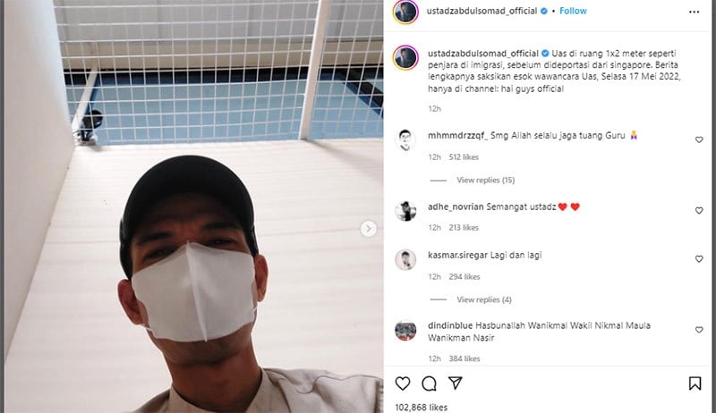Image resolution: width=716 pixels, height=413 pixels.
Task: View the 102,868 likes list
Action: [421, 407]
